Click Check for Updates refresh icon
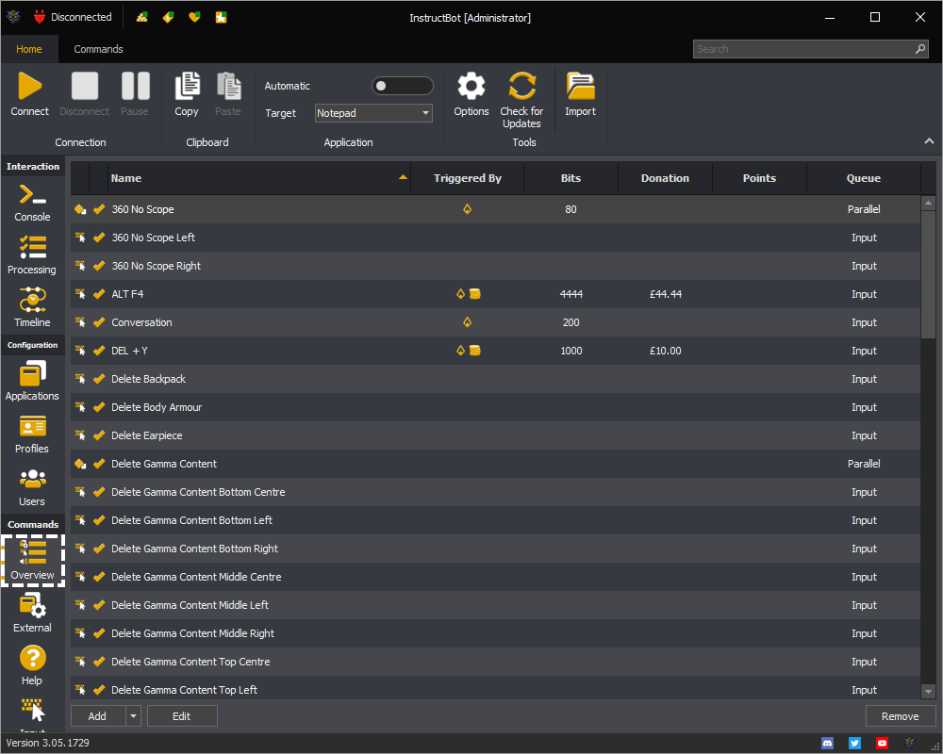Screen dimensions: 943x754 tap(522, 86)
